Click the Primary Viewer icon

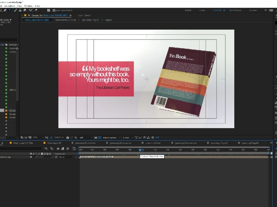(x=26, y=137)
